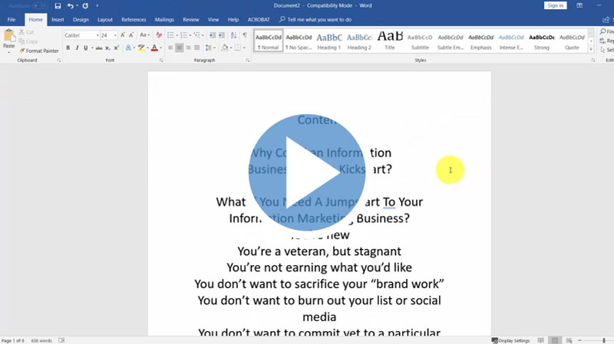The height and width of the screenshot is (344, 614).
Task: Open the References tab
Action: [134, 19]
